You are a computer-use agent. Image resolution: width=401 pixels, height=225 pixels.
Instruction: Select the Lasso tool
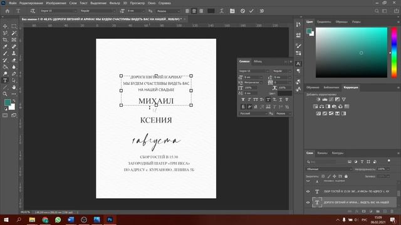click(x=5, y=33)
